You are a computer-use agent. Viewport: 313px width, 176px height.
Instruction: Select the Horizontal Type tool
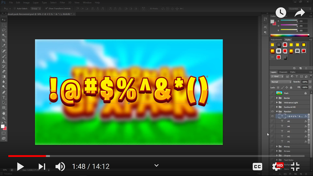coord(3,97)
